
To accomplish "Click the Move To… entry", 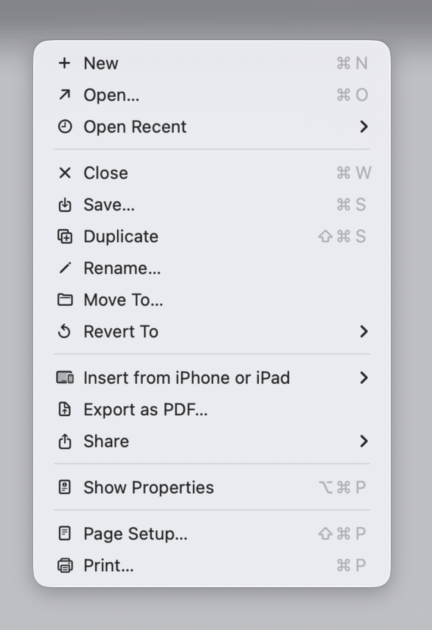I will point(212,299).
